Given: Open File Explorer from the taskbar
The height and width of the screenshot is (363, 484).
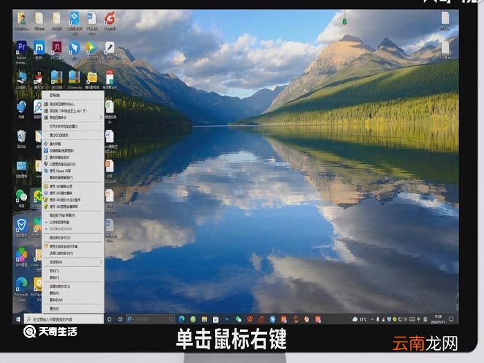Looking at the screenshot, I should [x=204, y=319].
